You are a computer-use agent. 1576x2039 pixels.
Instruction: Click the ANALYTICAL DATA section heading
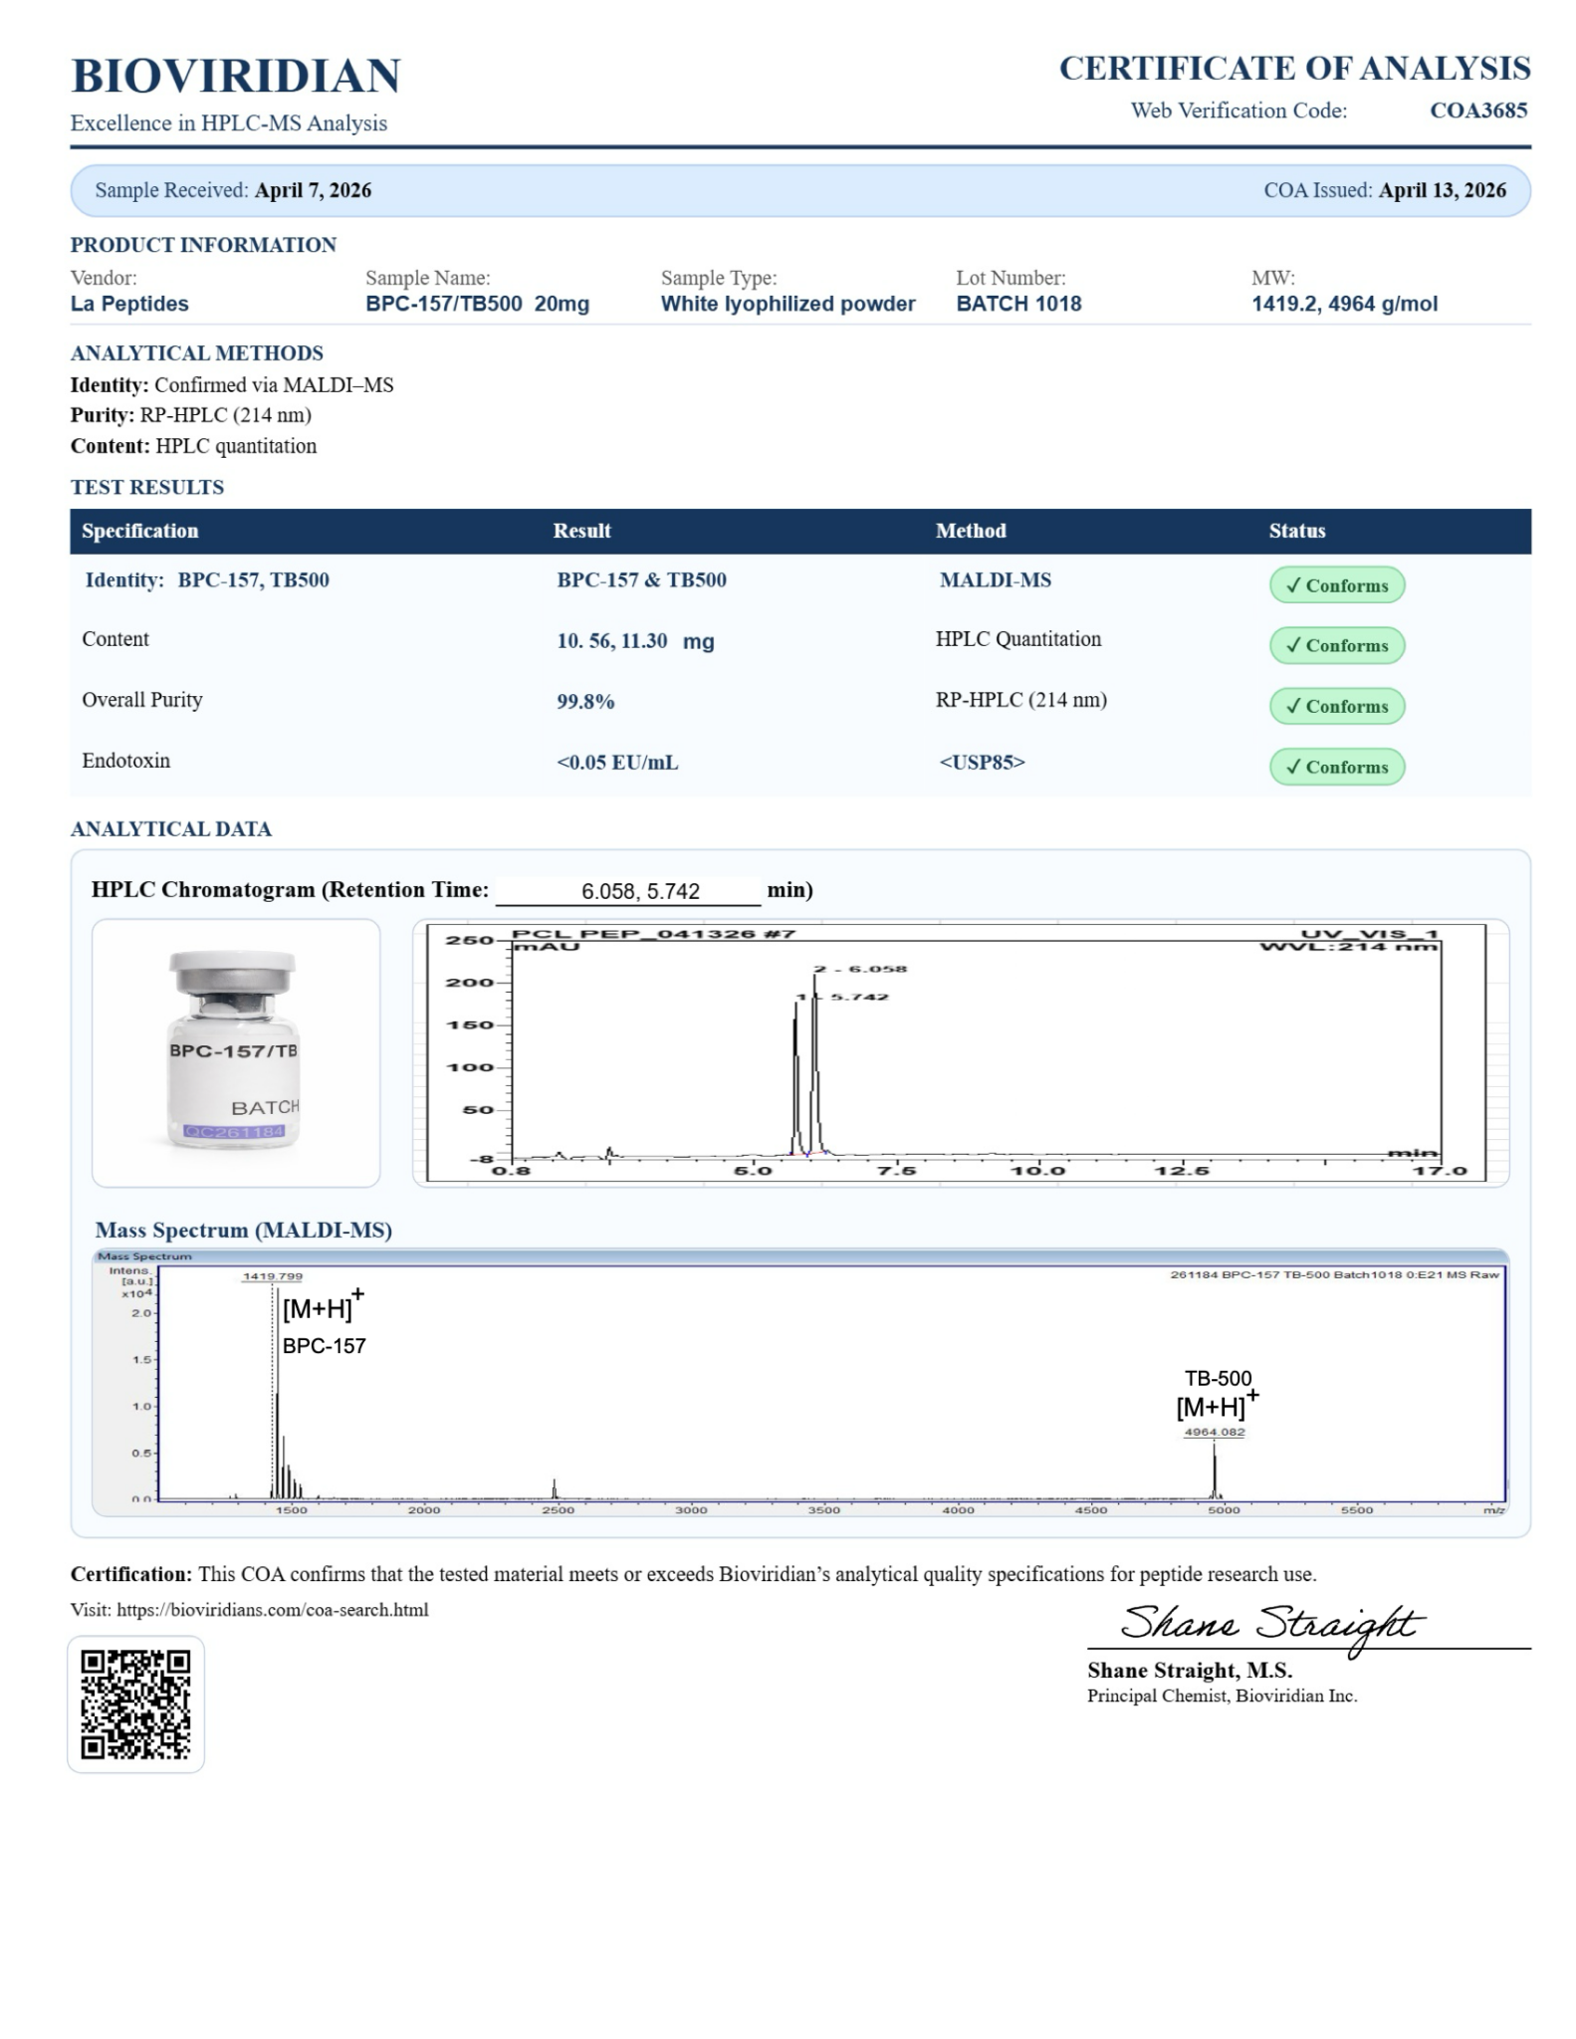(171, 829)
